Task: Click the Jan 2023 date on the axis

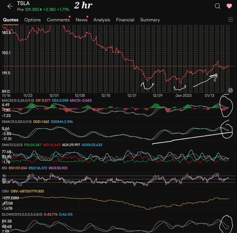Action: pos(183,95)
